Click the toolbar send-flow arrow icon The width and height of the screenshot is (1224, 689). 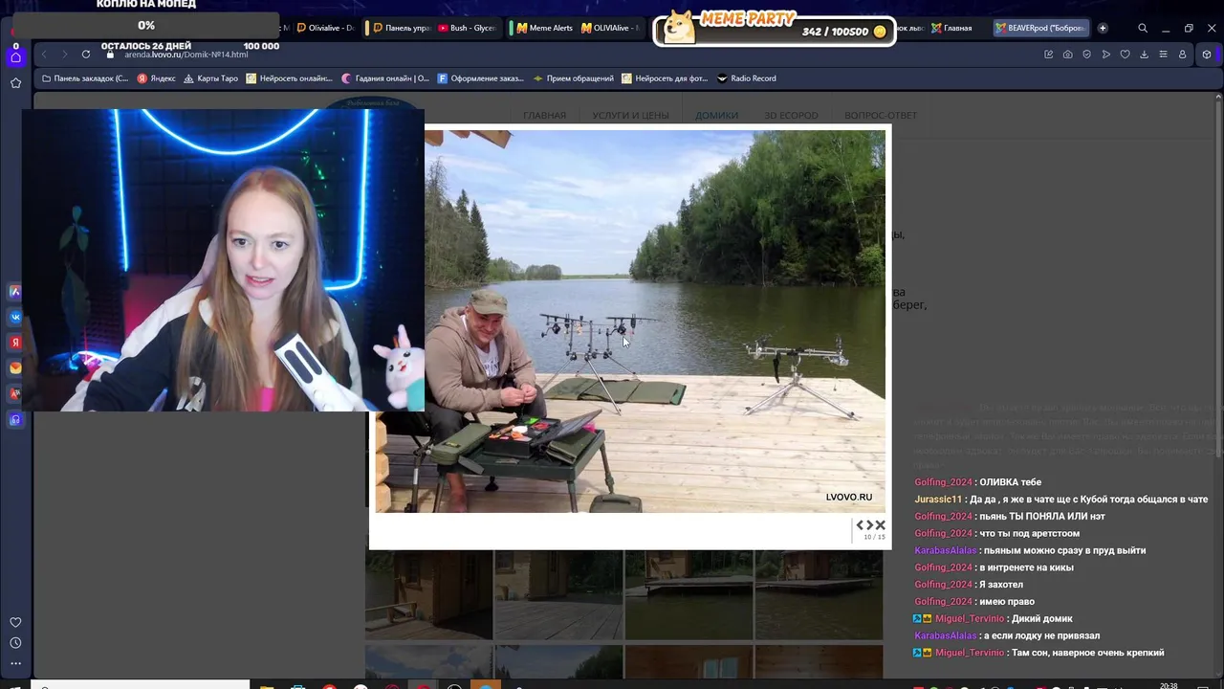coord(1105,55)
